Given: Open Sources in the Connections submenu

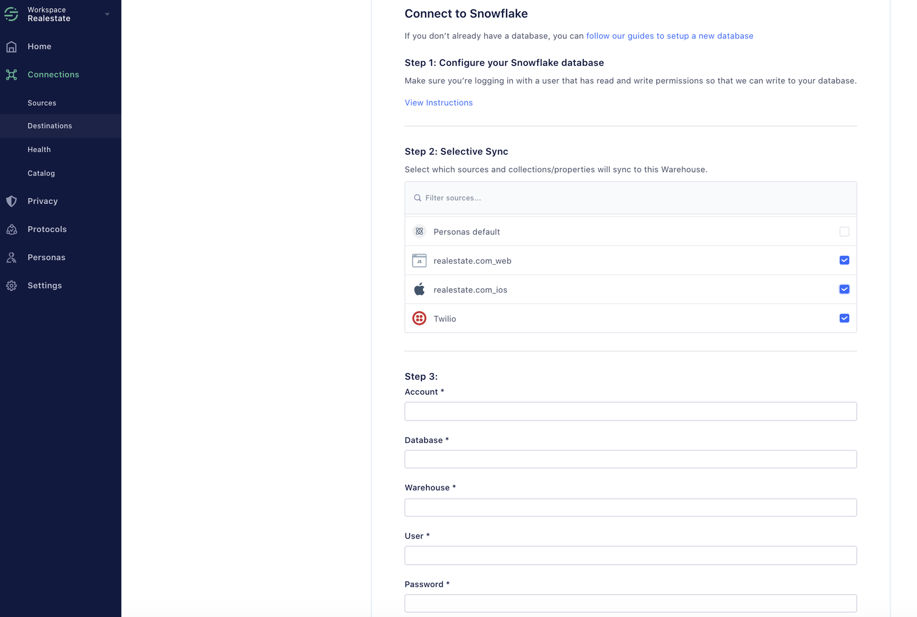Looking at the screenshot, I should coord(42,103).
